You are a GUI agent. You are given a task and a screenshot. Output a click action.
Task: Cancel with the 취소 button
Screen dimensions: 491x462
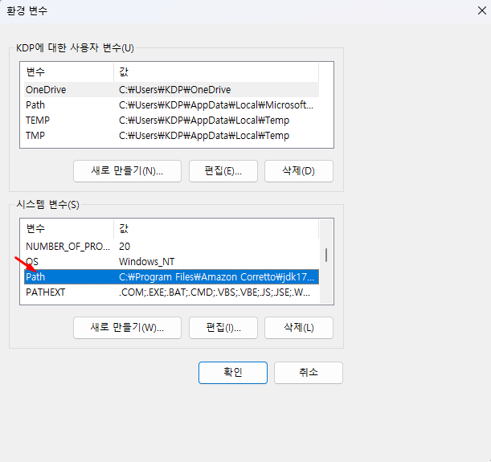(309, 373)
